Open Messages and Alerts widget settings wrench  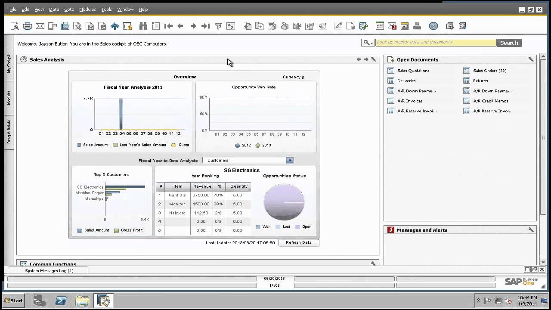point(531,230)
